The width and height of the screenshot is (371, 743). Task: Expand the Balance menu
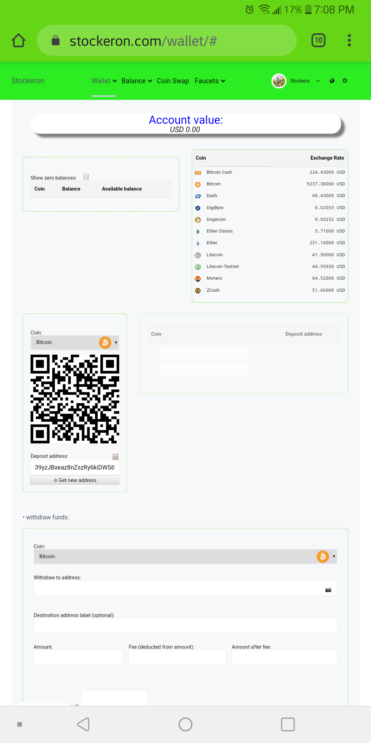pyautogui.click(x=137, y=81)
